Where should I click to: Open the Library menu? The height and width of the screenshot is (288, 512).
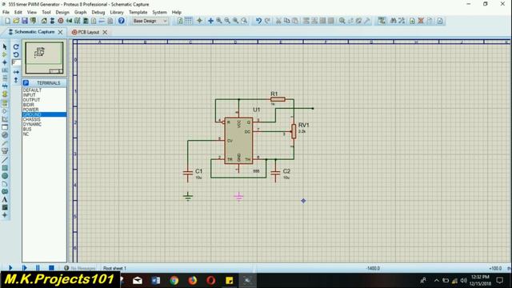117,13
